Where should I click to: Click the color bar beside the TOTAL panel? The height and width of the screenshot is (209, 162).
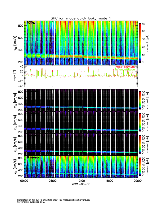140,43
